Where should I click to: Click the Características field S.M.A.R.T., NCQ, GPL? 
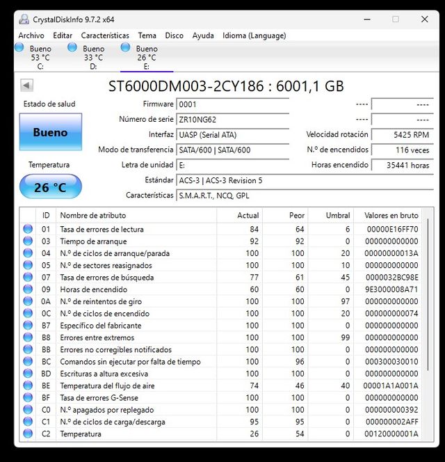[305, 196]
